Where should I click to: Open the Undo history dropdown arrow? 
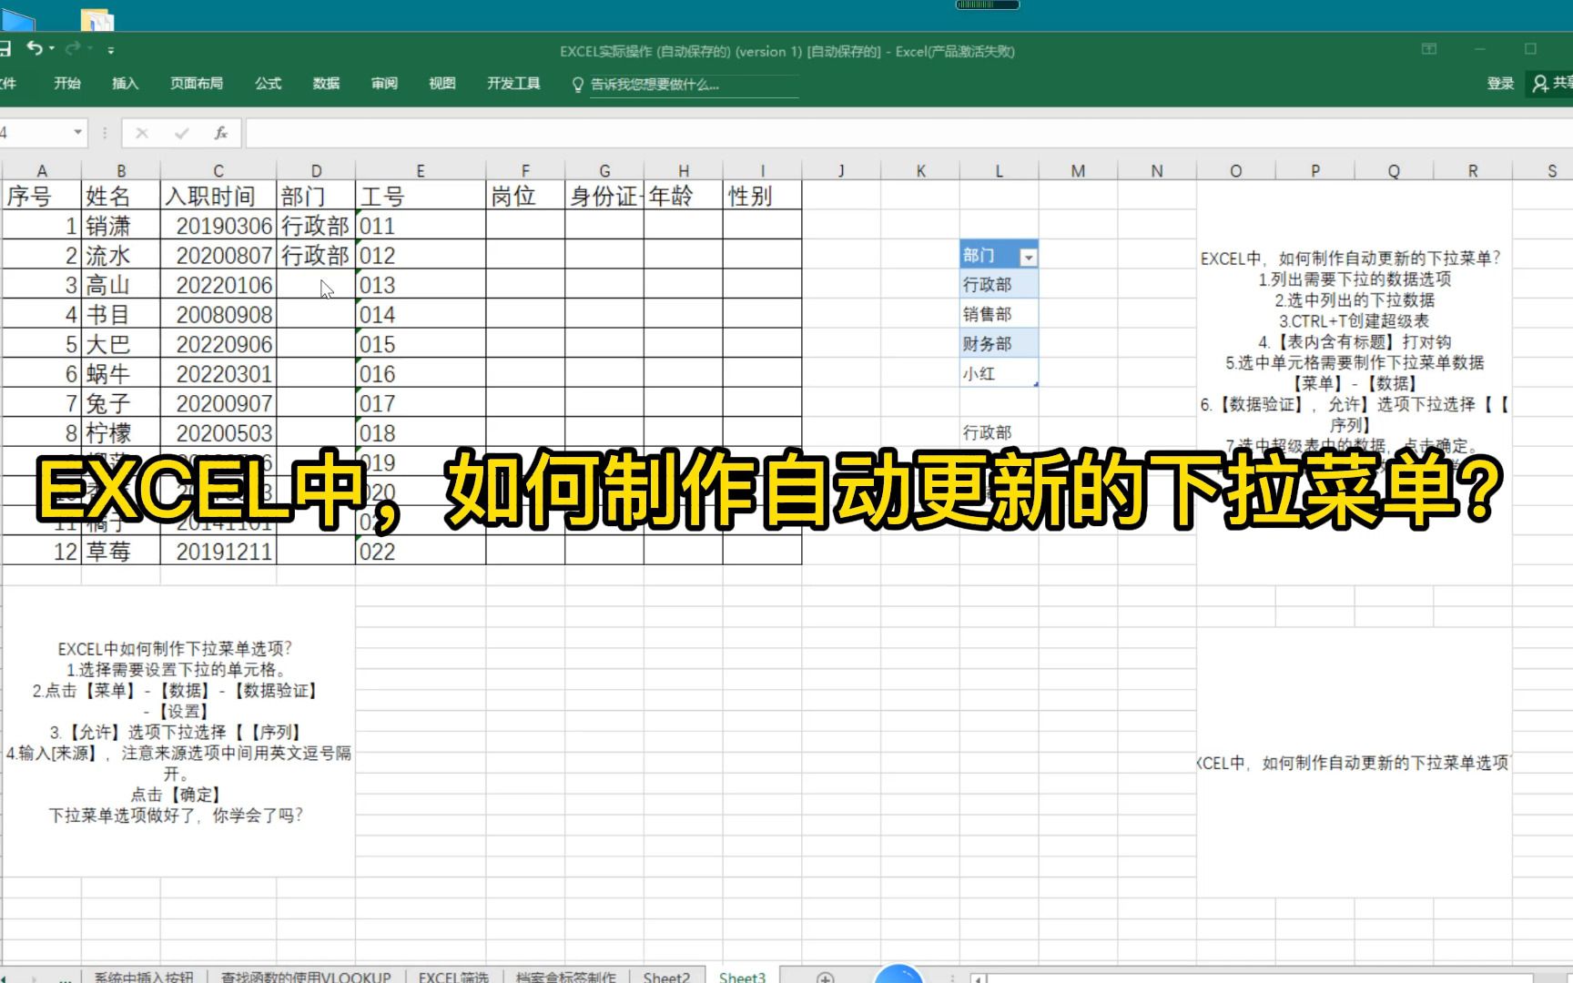tap(52, 48)
